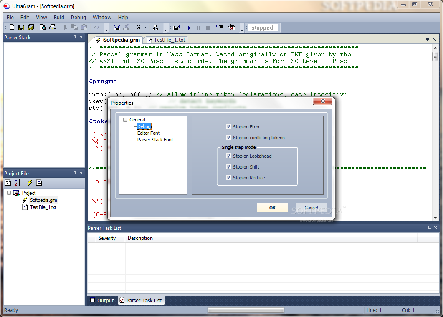The width and height of the screenshot is (443, 317).
Task: Open the View menu
Action: click(x=41, y=17)
